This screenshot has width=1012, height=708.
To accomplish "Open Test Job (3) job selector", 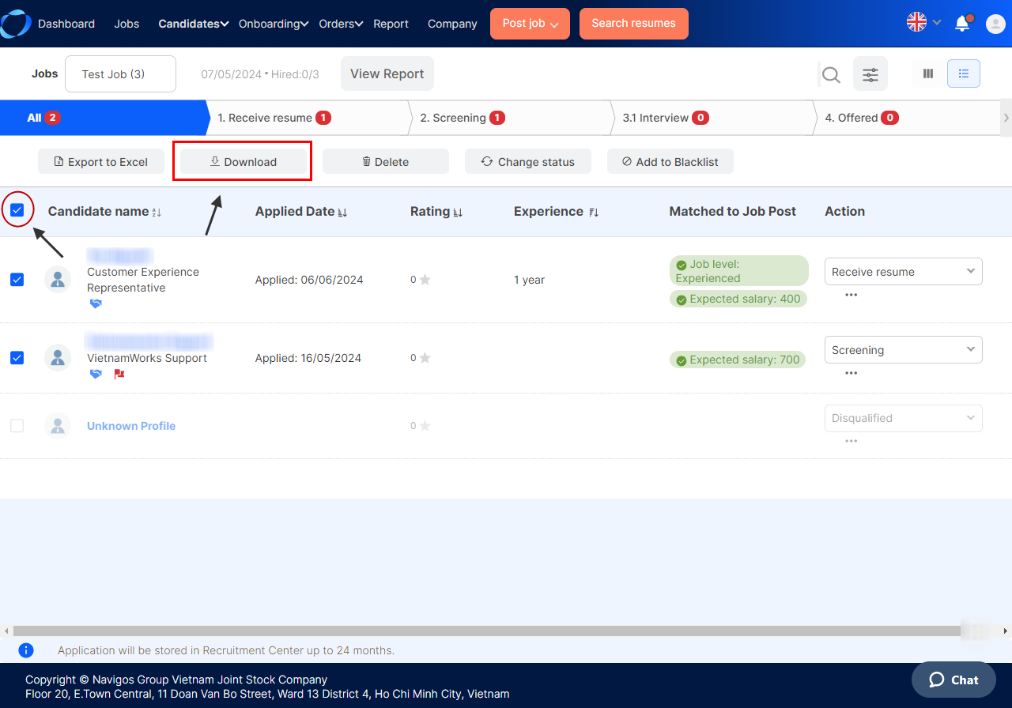I will coord(120,74).
